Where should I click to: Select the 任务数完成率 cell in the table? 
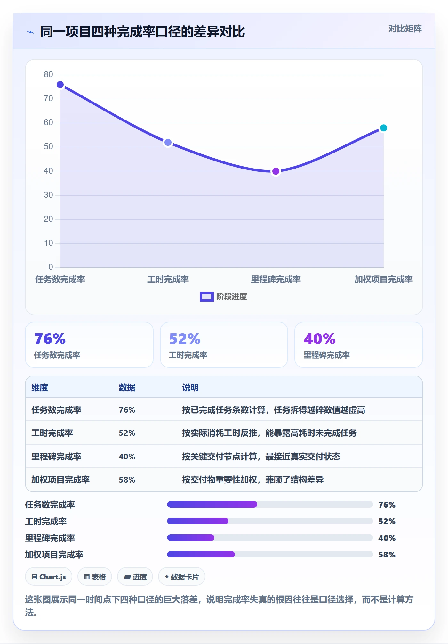coord(56,410)
